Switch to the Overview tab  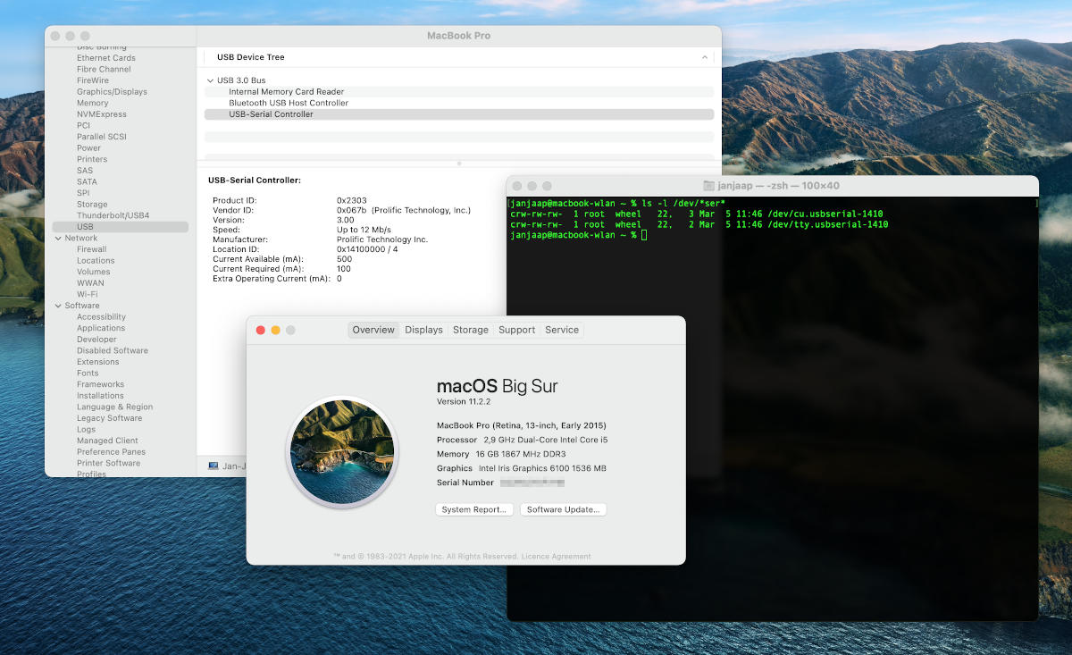point(373,330)
